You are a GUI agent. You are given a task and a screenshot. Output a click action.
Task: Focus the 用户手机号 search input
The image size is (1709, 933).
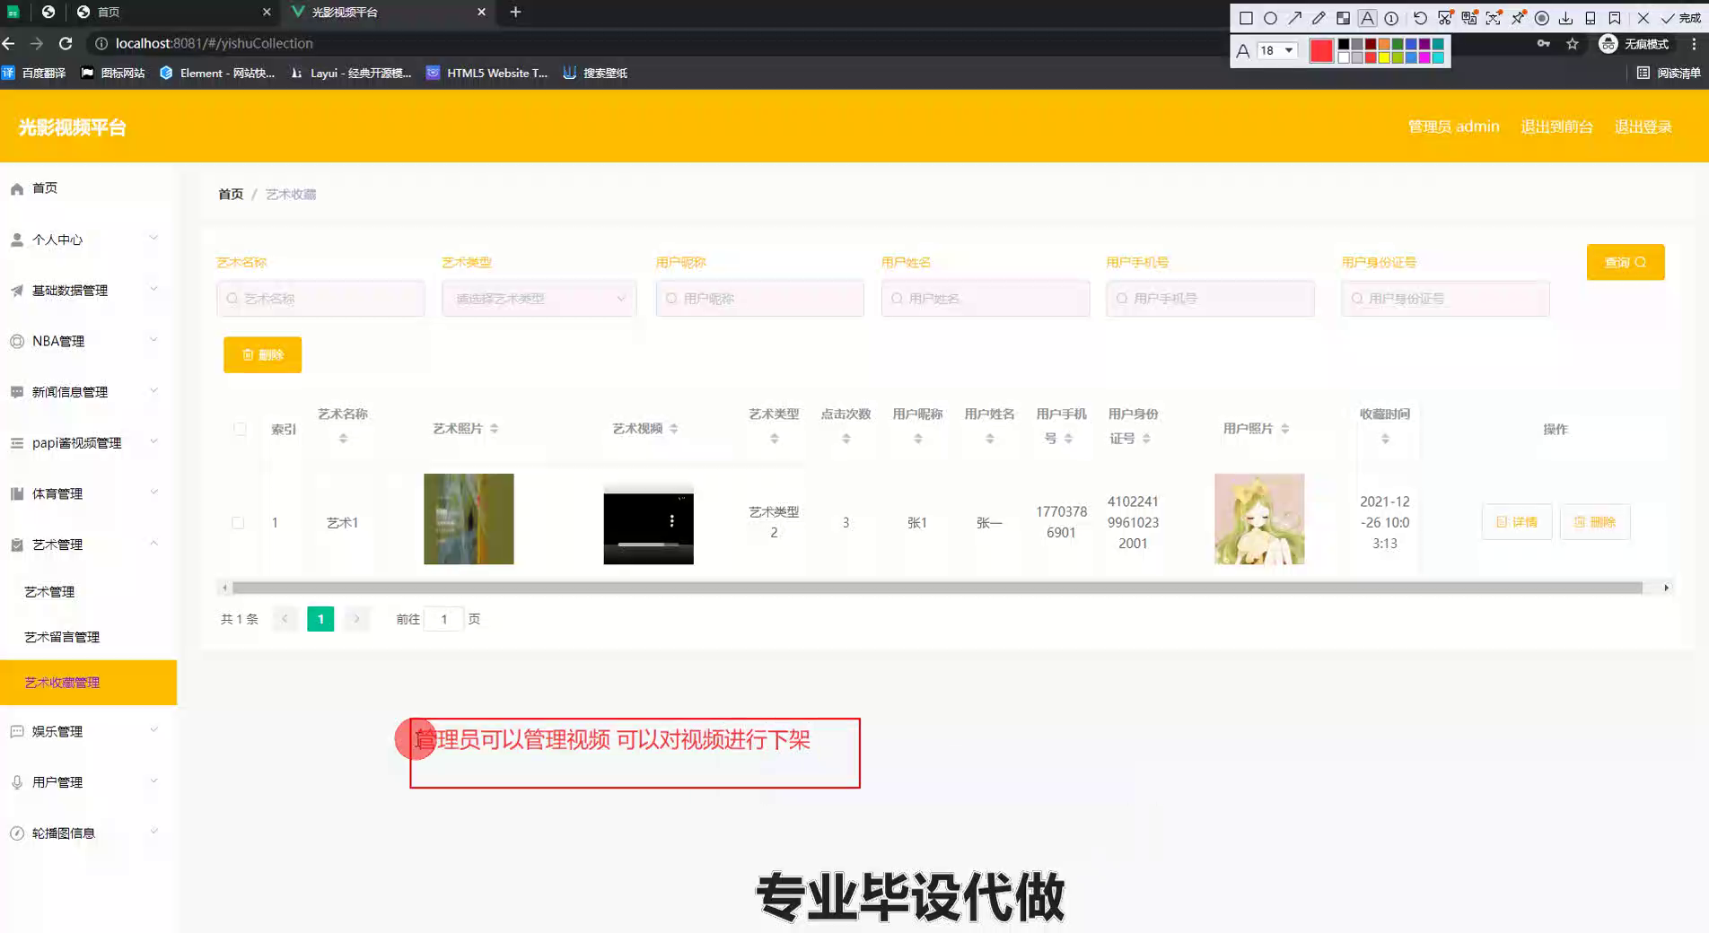(x=1210, y=299)
